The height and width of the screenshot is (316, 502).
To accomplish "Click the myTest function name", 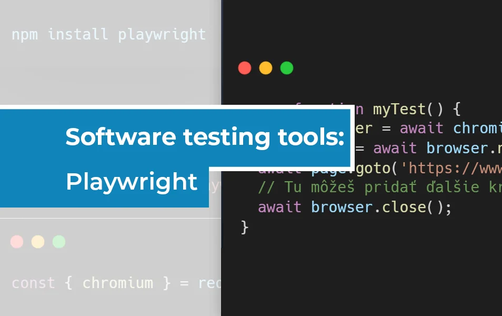I will pyautogui.click(x=399, y=110).
